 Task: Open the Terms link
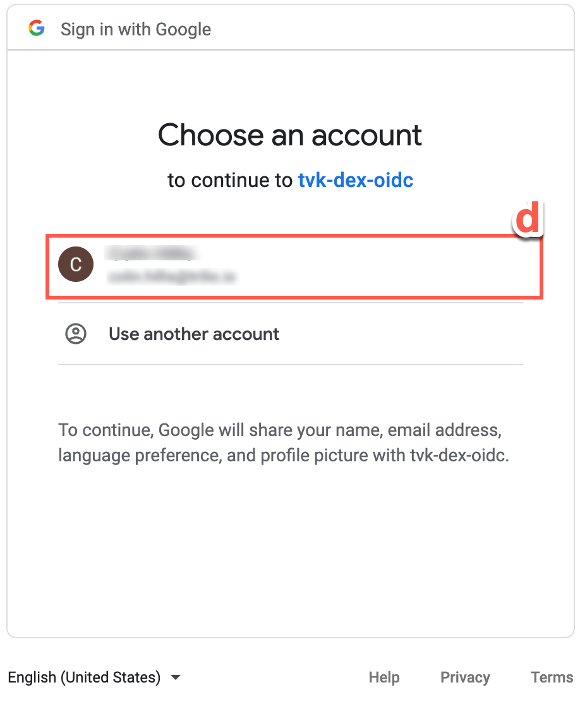[550, 677]
